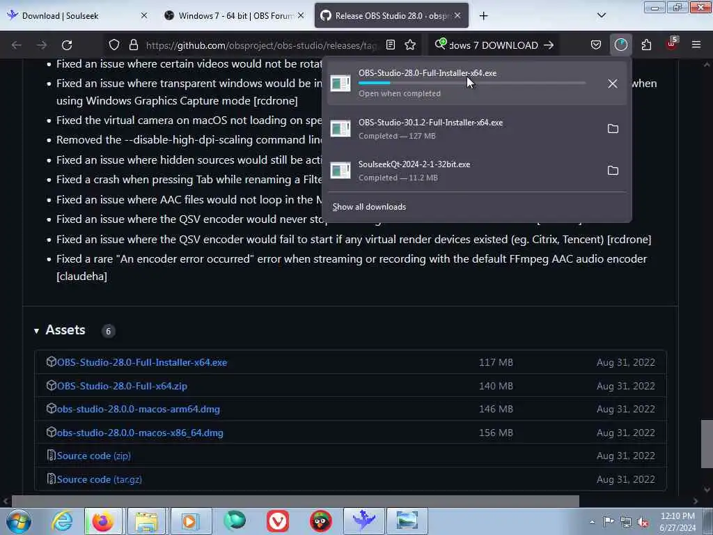Collapse the Assets section triangle
Viewport: 713px width, 535px height.
point(36,331)
